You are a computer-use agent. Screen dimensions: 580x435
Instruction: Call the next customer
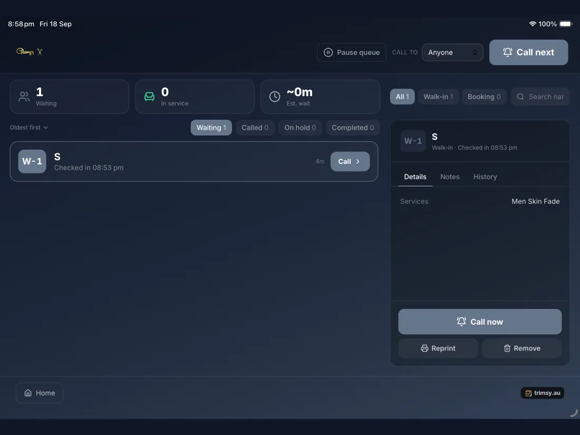pos(528,53)
